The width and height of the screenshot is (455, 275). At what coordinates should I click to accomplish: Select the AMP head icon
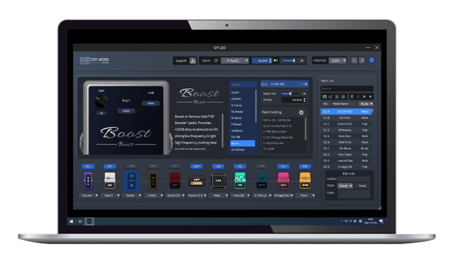click(197, 181)
